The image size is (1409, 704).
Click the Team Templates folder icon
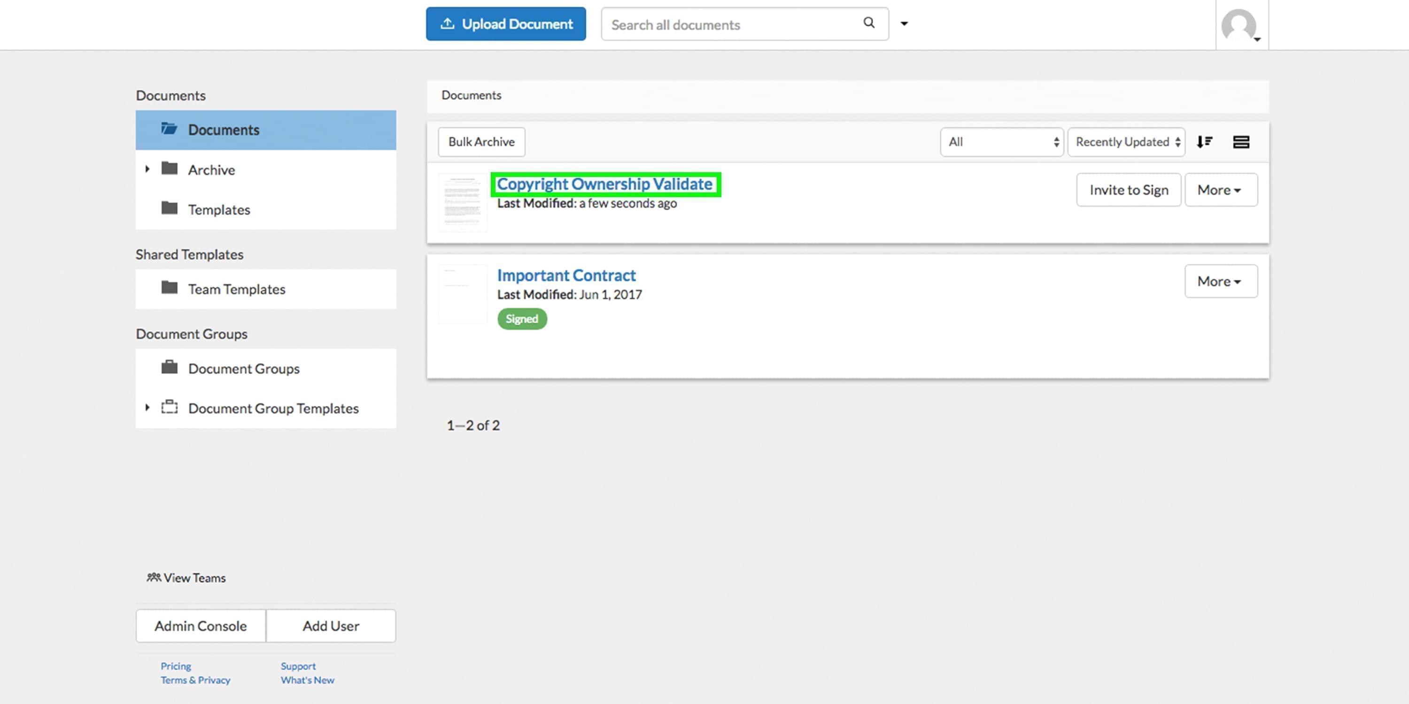point(169,289)
